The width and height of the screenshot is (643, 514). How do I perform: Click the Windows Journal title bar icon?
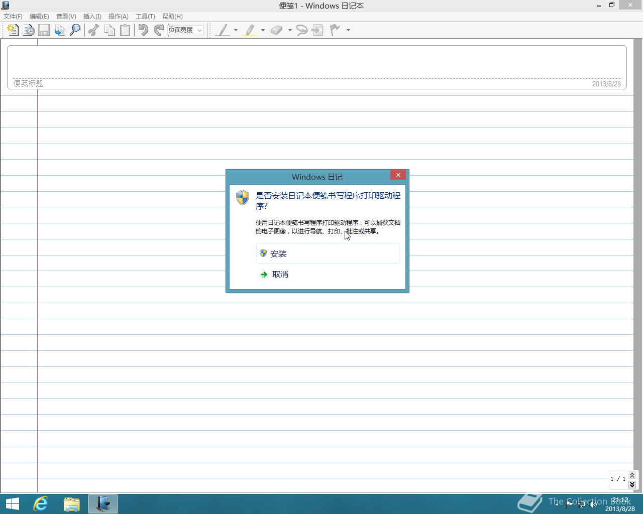point(6,6)
